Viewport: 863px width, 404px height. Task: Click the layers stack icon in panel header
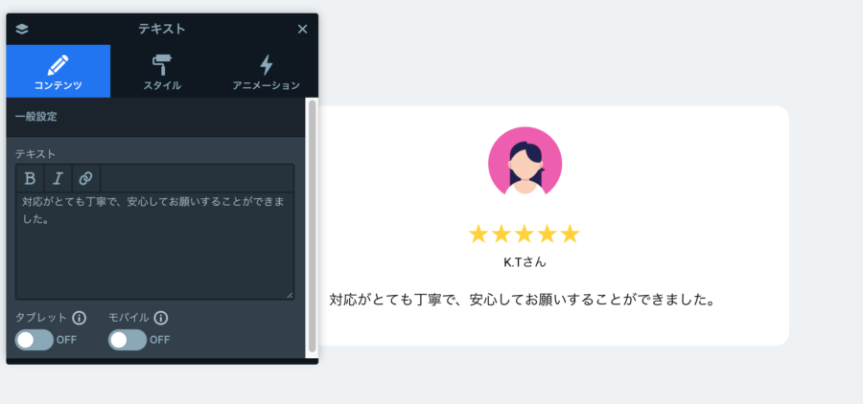22,29
